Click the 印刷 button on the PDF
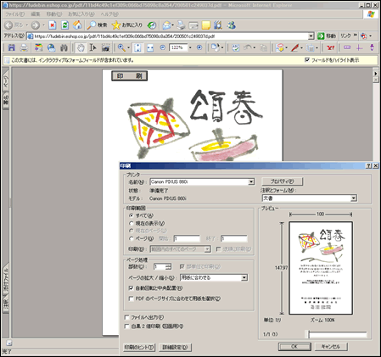This screenshot has height=357, width=381. (x=129, y=75)
